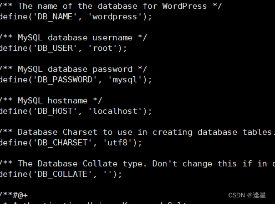Click the 'localhost' hostname value
This screenshot has height=204, width=275.
(x=115, y=111)
